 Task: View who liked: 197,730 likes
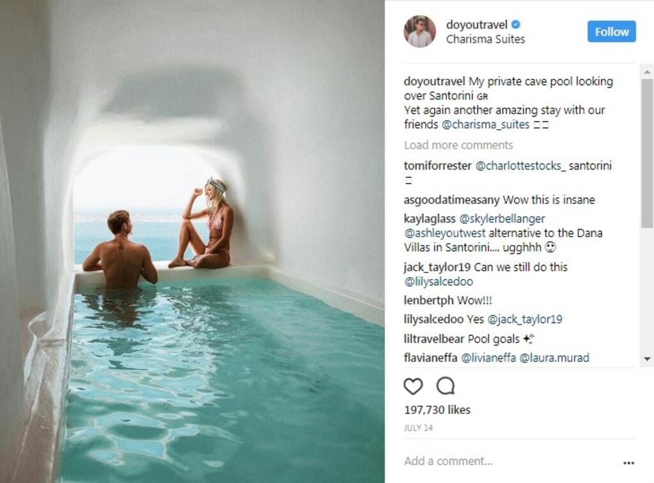(437, 410)
